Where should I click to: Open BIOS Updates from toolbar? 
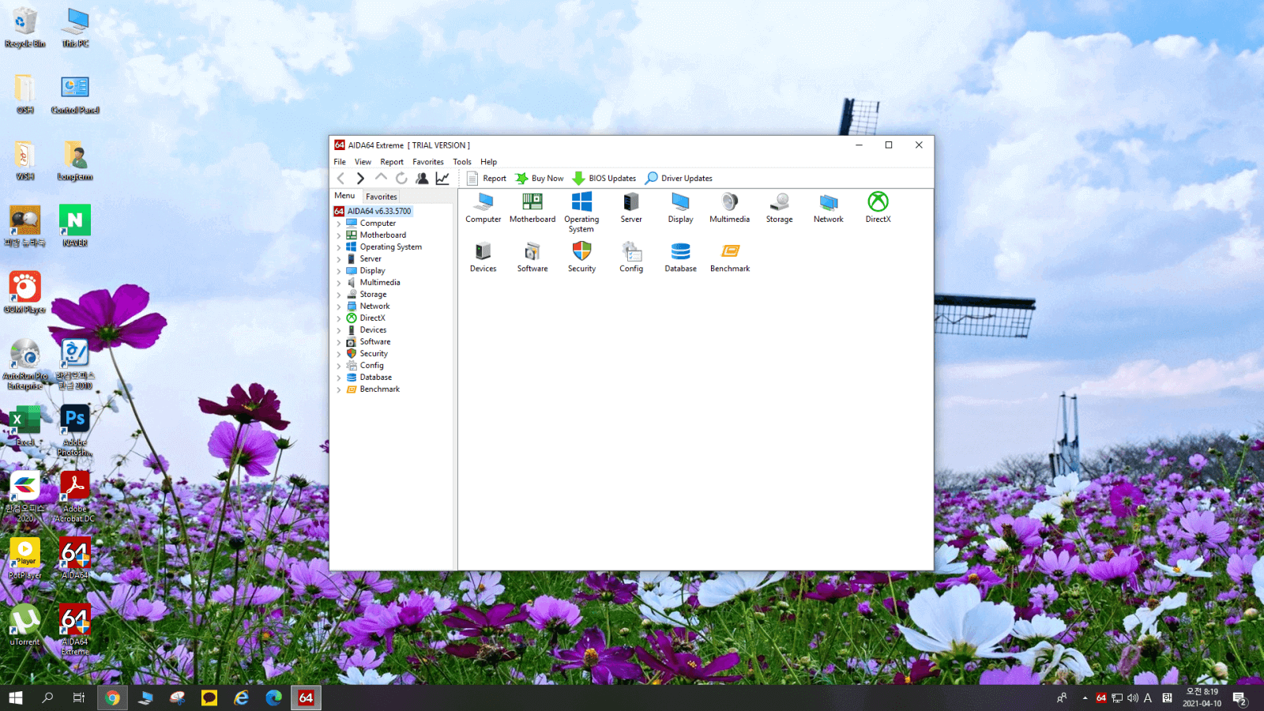click(604, 179)
